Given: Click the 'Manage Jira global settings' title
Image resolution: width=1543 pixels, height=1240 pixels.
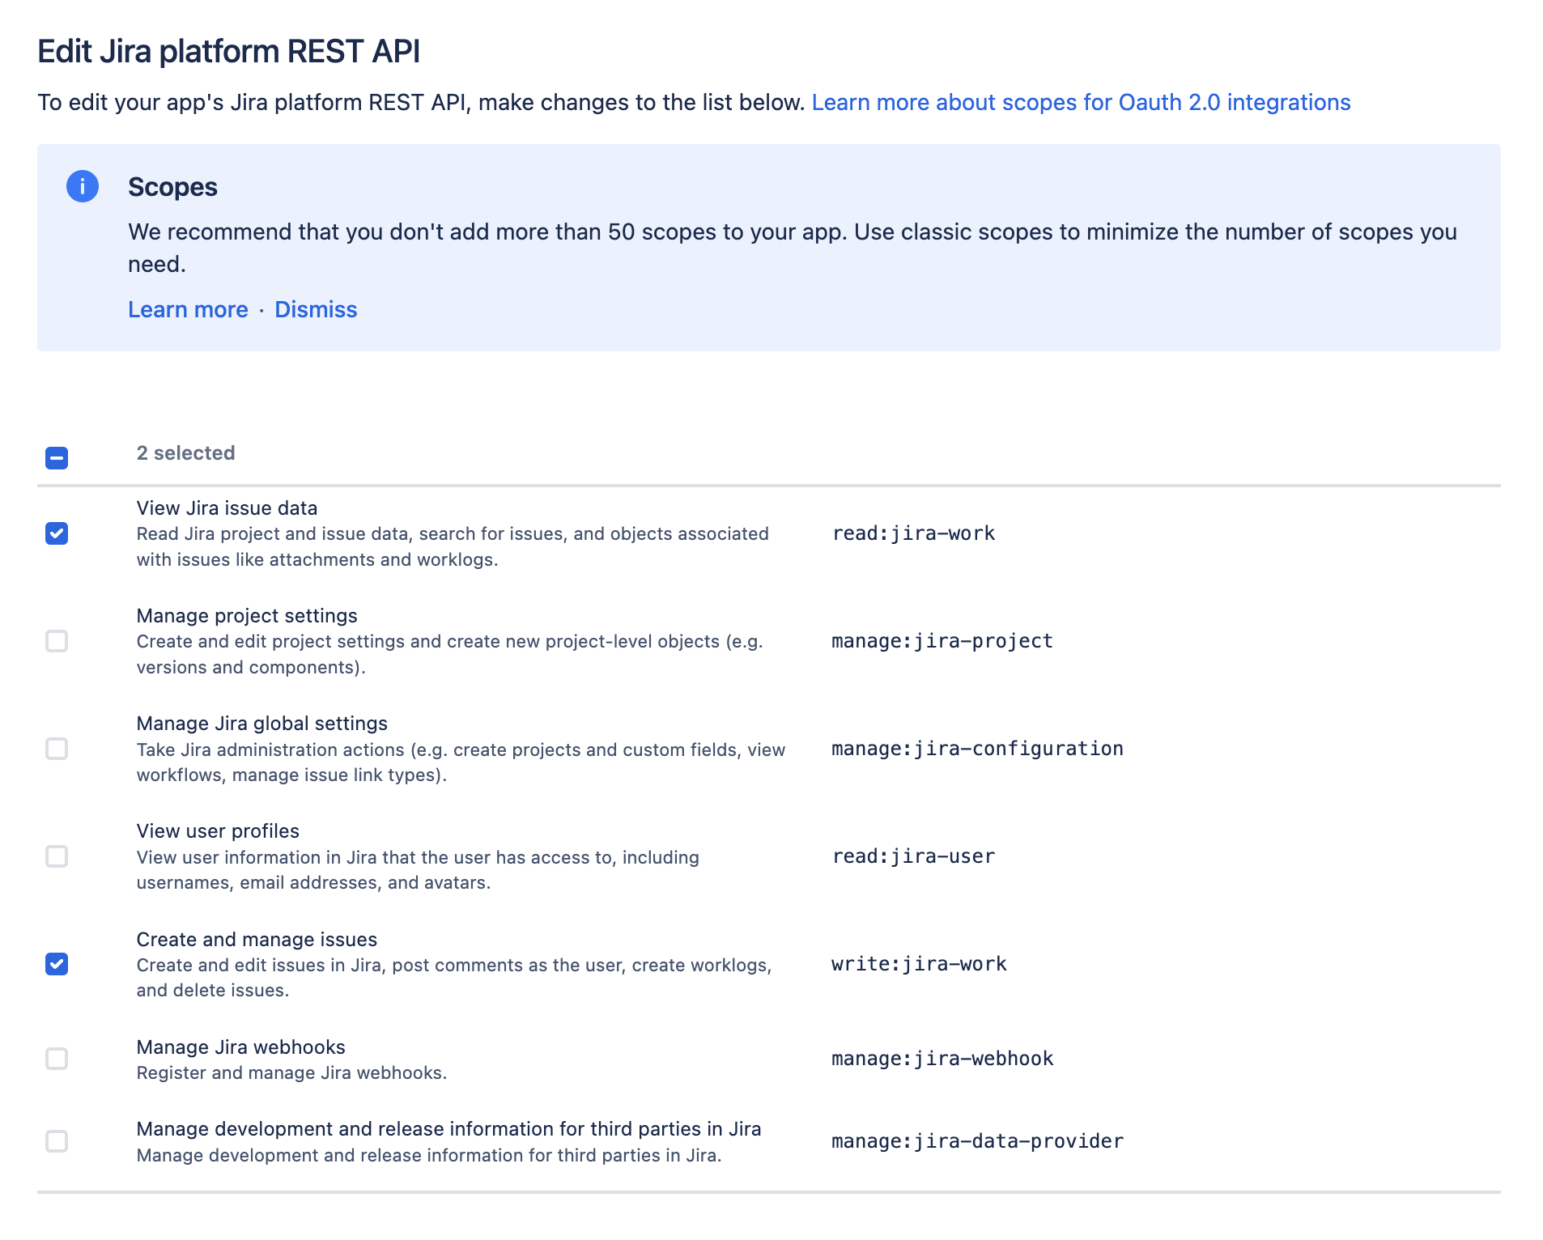Looking at the screenshot, I should pyautogui.click(x=262, y=724).
